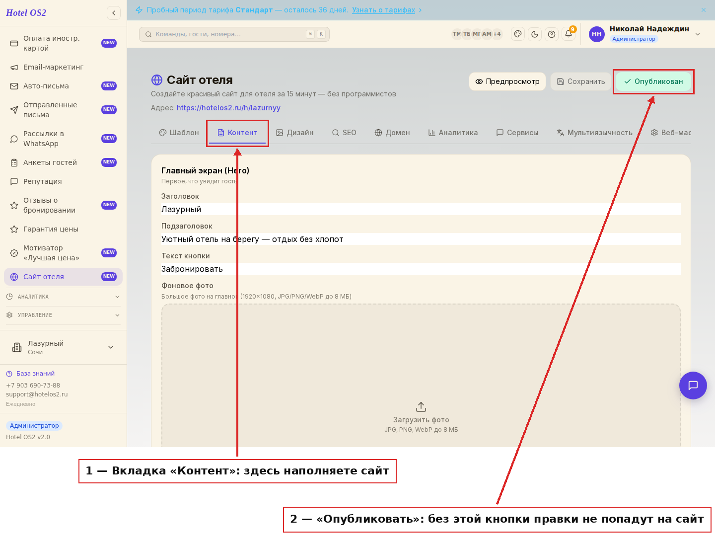Click the upload photo arrow icon
This screenshot has height=544, width=715.
coord(421,407)
